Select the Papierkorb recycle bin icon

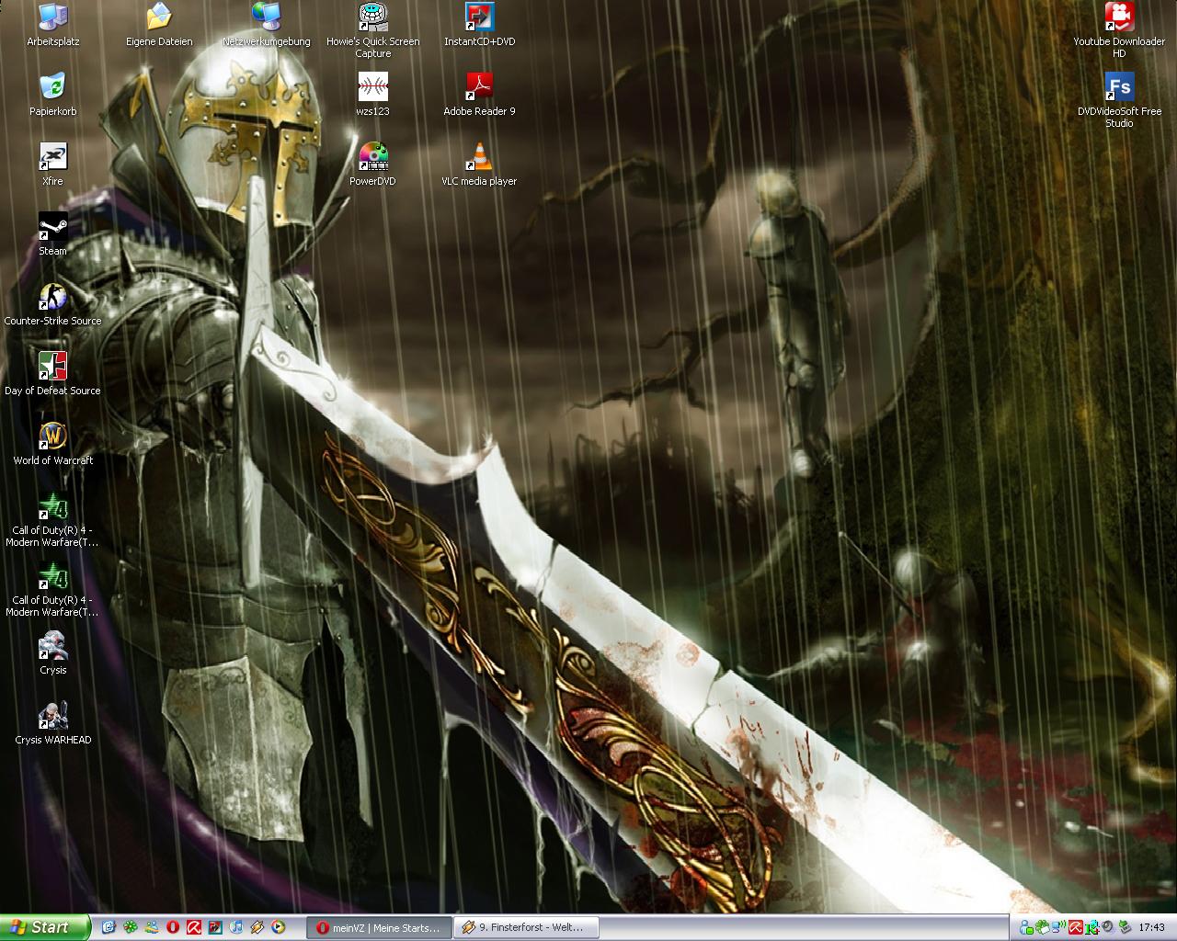click(53, 96)
